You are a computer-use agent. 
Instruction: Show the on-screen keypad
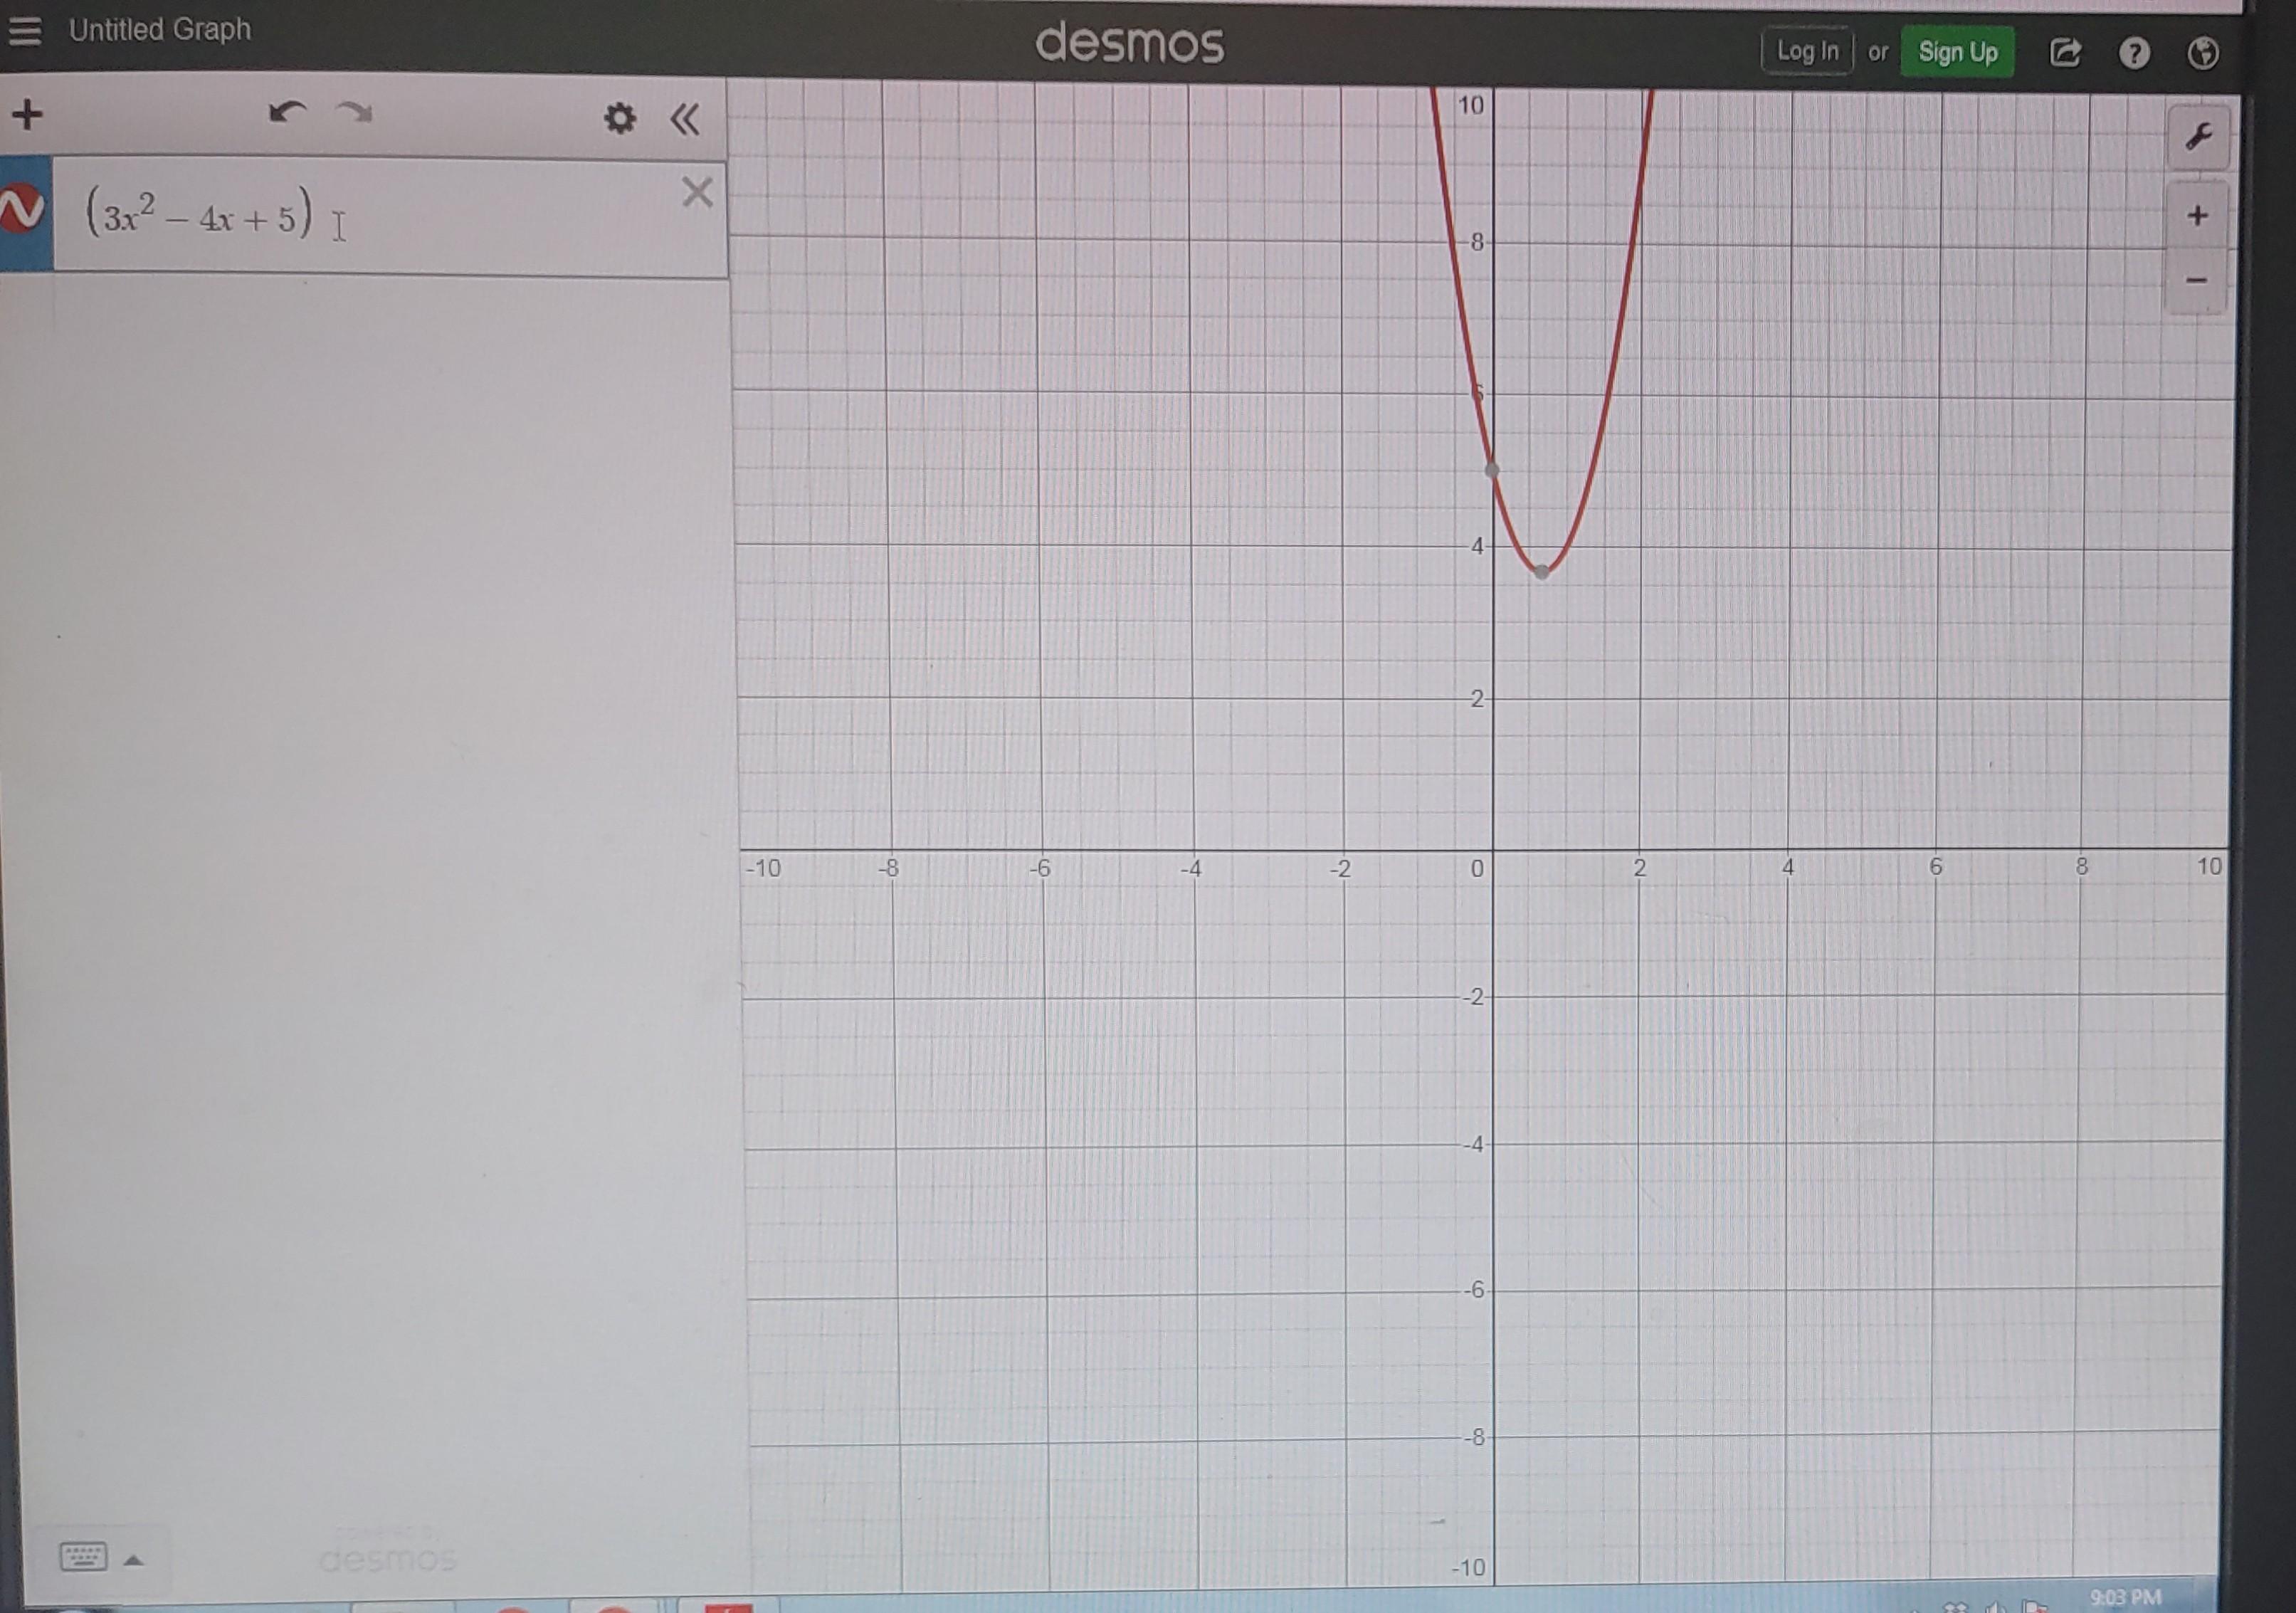click(84, 1556)
